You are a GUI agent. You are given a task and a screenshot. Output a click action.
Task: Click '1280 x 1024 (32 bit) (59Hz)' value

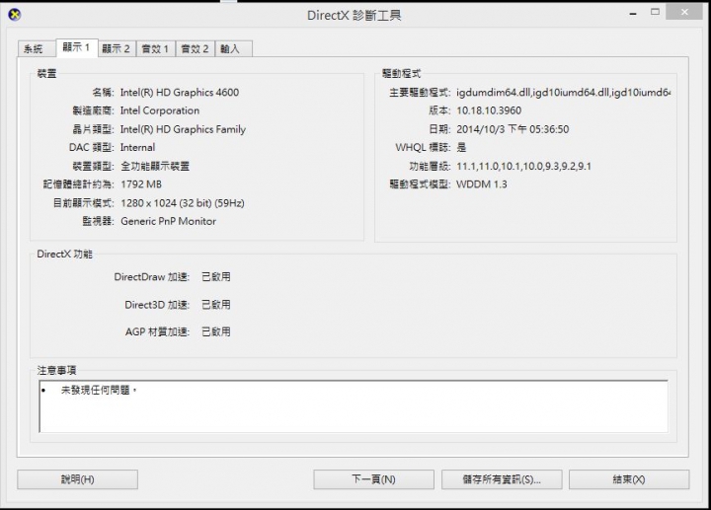tap(183, 203)
